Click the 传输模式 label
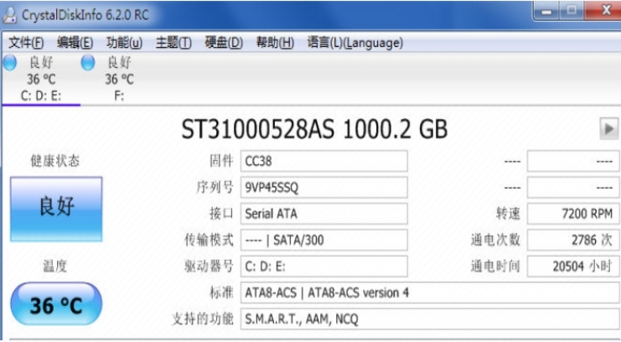The width and height of the screenshot is (621, 342). pos(210,240)
